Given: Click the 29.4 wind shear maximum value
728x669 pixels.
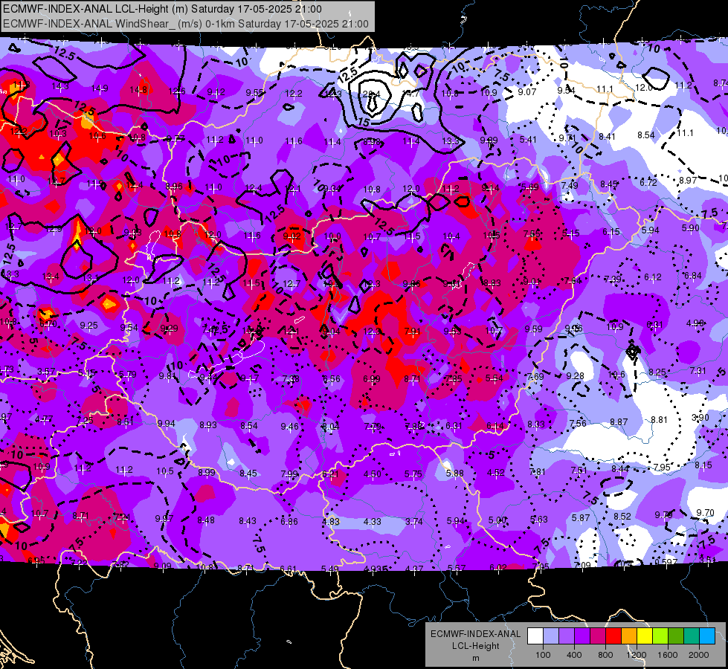Looking at the screenshot, I should (x=371, y=94).
